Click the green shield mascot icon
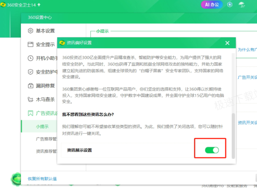This screenshot has width=257, height=193. point(16,179)
